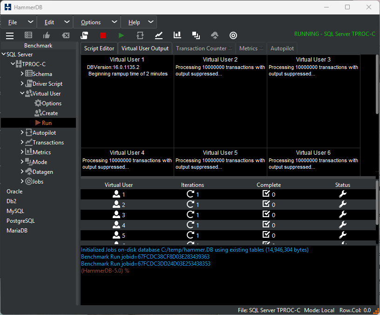Switch to the Transaction Counter tab
Screen dimensions: 380x315
(204, 48)
